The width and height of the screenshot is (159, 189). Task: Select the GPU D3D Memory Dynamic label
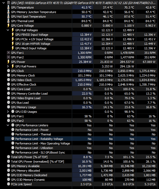click(x=28, y=180)
